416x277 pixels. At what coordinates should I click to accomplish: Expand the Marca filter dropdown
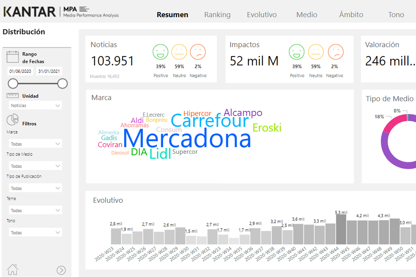coord(35,143)
